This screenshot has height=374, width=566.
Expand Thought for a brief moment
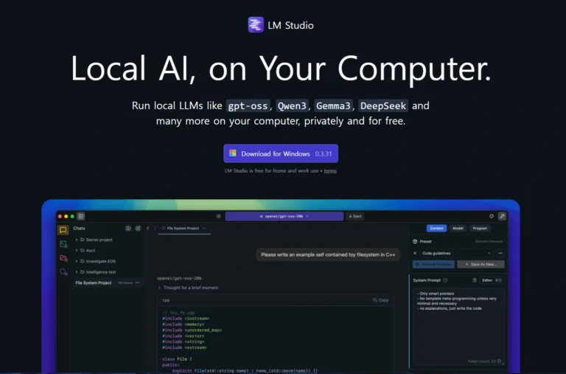click(x=188, y=288)
